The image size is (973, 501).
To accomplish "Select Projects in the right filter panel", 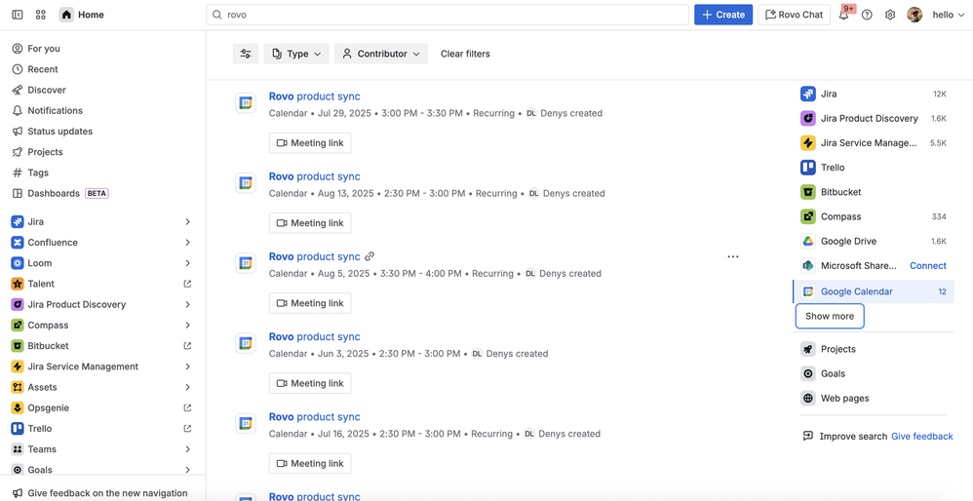I will coord(874,349).
